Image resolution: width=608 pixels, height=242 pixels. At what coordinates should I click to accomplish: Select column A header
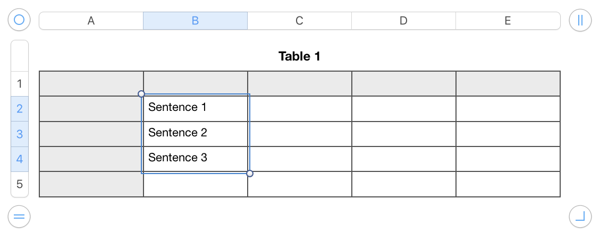(x=91, y=21)
